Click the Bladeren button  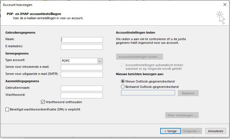coord(188,93)
